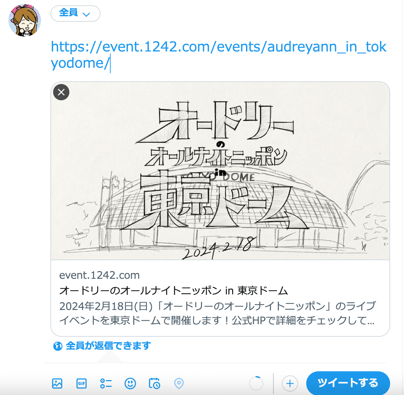Add a GIF to the tweet
The image size is (404, 395).
point(82,383)
